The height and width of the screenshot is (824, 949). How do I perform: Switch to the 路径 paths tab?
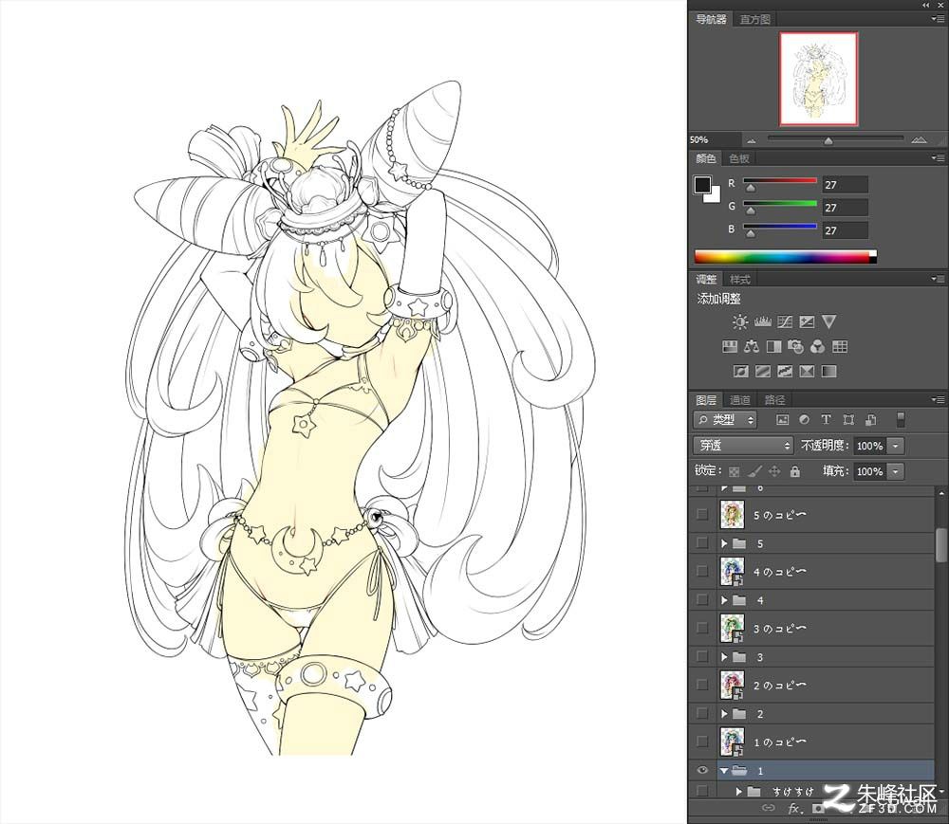774,399
